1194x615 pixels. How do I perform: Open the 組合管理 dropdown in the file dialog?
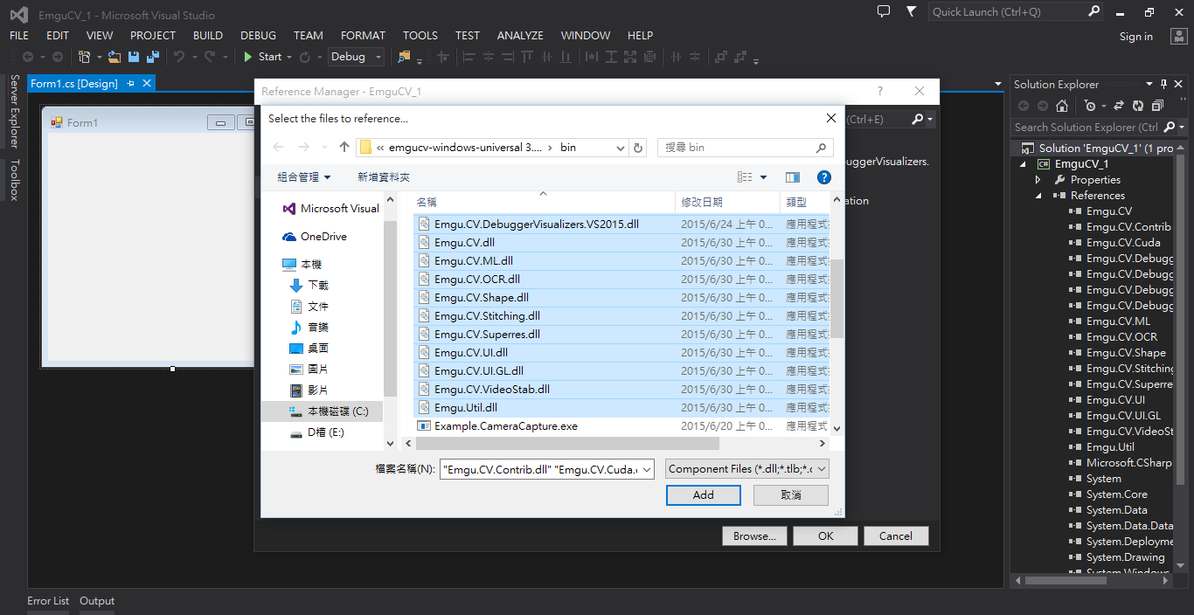(x=304, y=176)
